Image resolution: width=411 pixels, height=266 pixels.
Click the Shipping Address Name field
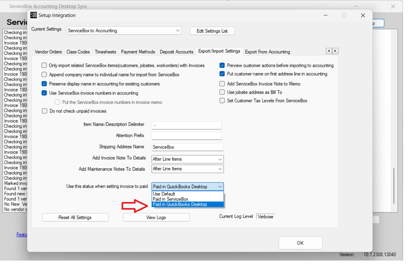pyautogui.click(x=187, y=147)
